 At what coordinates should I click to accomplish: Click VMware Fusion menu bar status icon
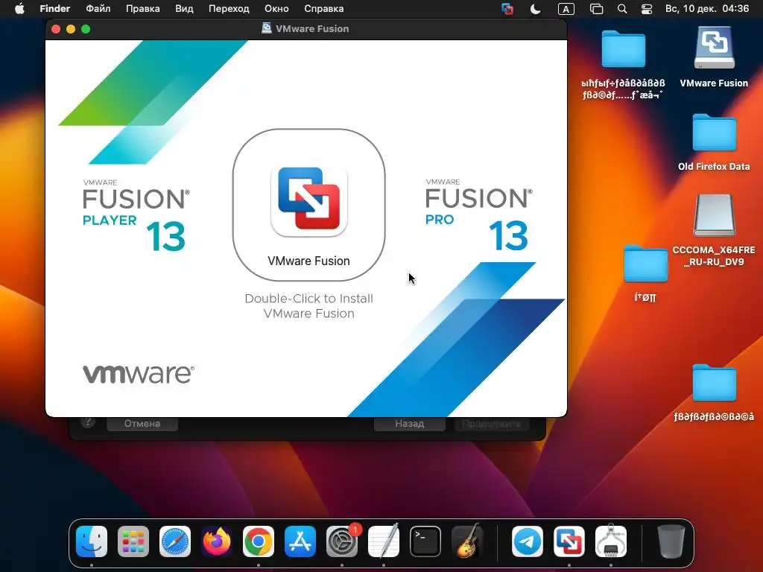point(507,9)
